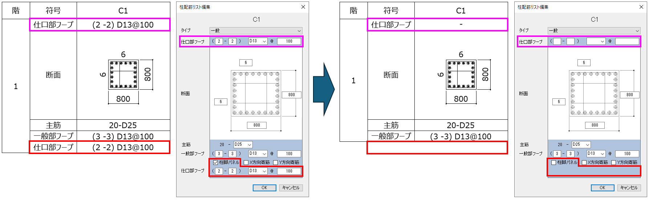
Task: Click the C1 header cell in right table
Action: [x=461, y=10]
